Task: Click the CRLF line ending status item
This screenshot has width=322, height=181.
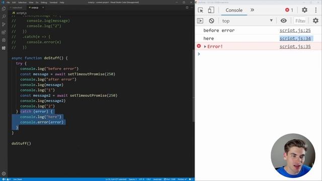Action: click(x=148, y=179)
